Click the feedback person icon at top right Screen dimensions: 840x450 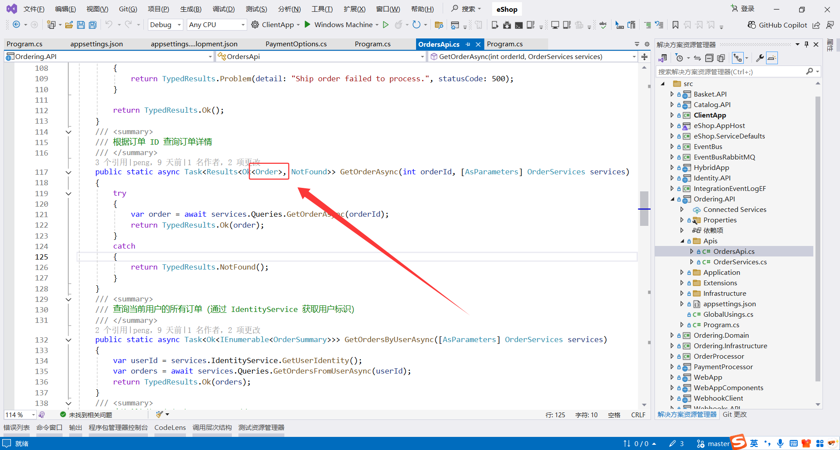click(x=830, y=25)
